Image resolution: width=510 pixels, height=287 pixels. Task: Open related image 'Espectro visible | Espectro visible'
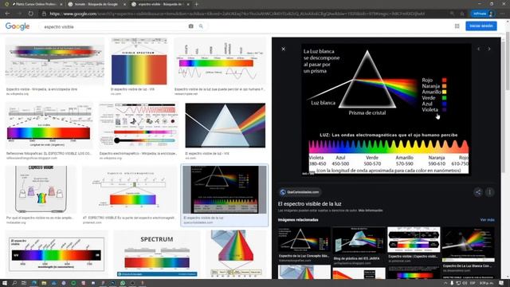pos(414,240)
